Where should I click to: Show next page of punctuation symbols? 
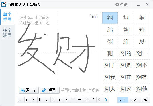tap(106, 100)
